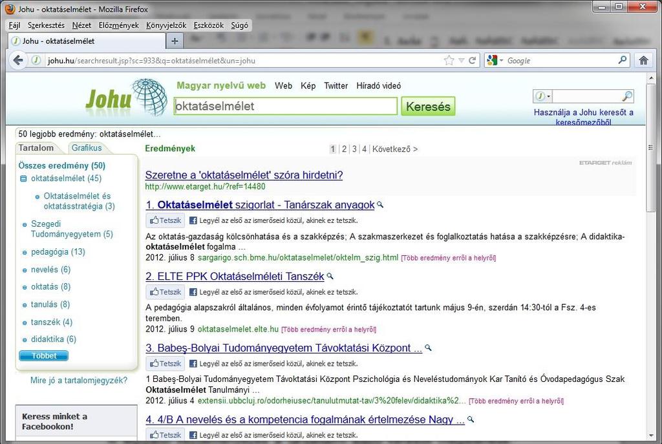Viewport: 662px width, 444px height.
Task: Click the preview magnifier next to result 4
Action: pos(471,419)
